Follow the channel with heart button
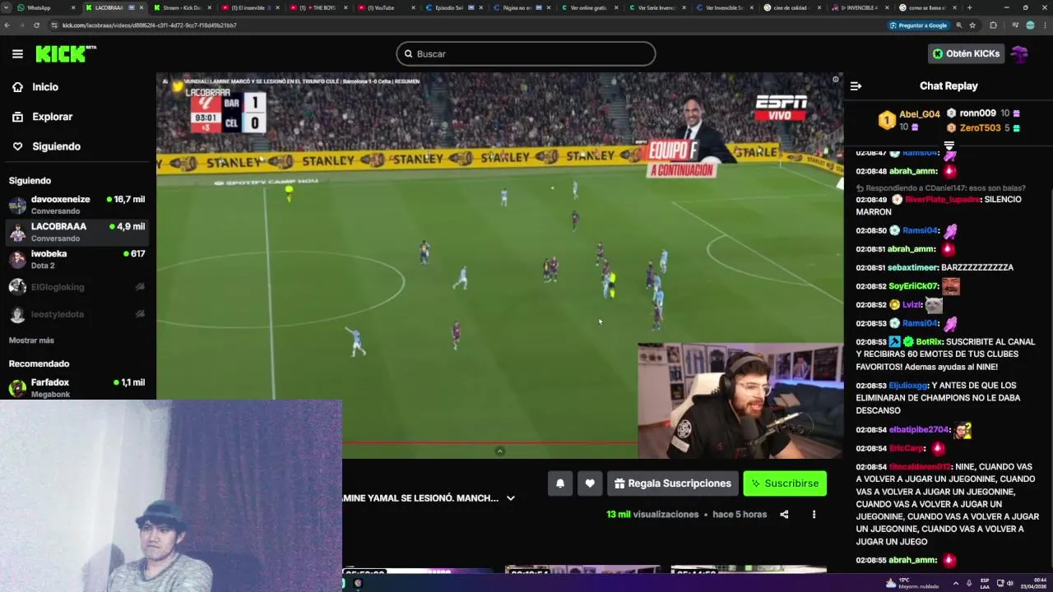 pos(590,483)
